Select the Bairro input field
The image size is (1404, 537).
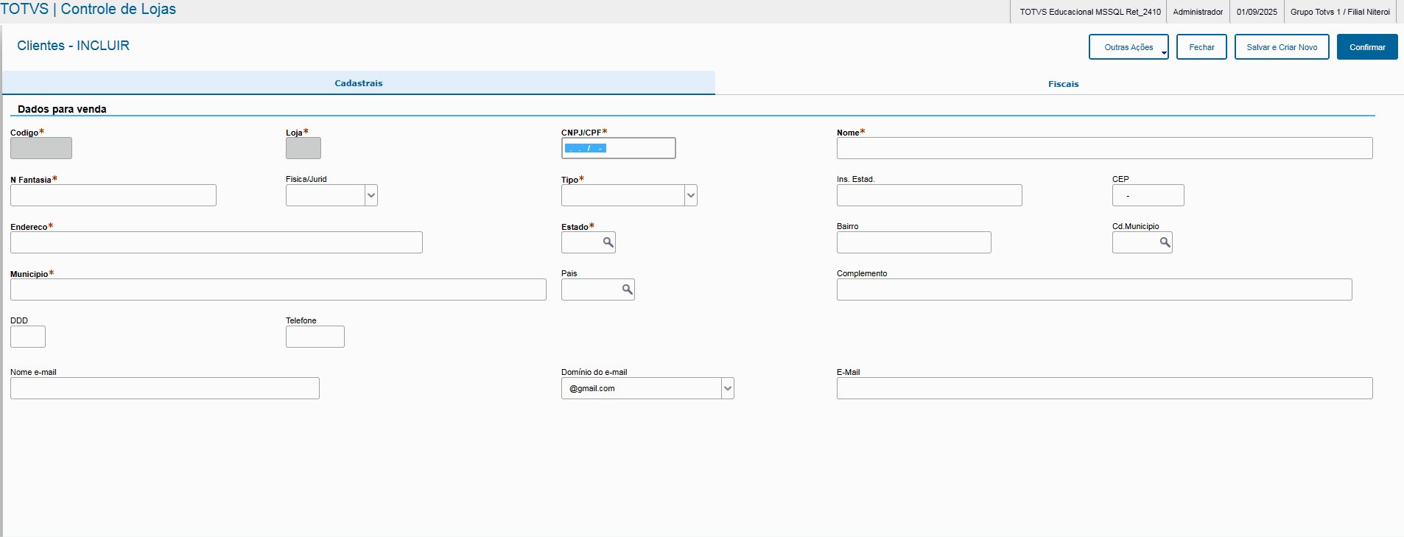coord(913,242)
